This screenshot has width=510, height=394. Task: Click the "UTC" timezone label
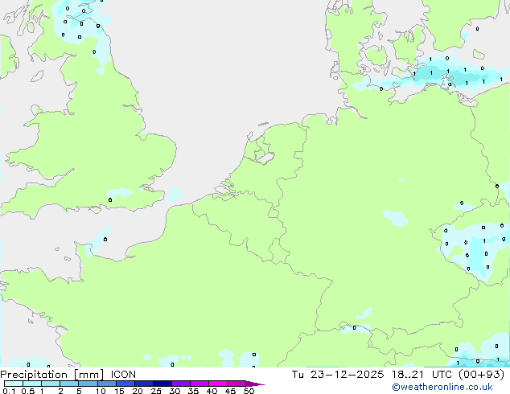[x=442, y=375]
